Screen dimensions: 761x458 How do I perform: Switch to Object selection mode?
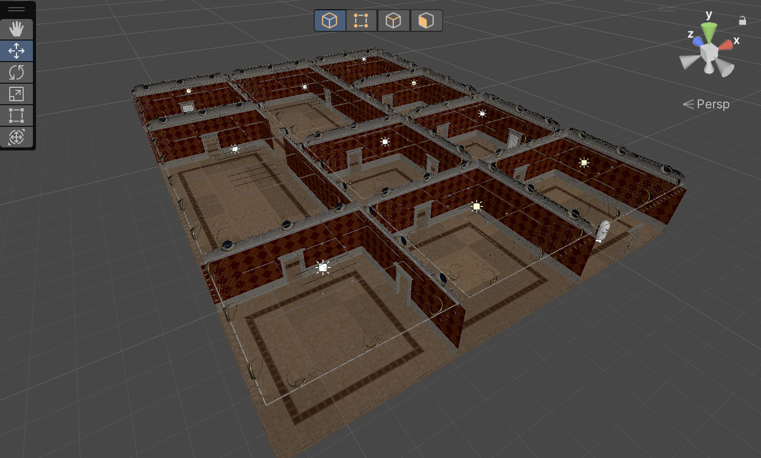tap(330, 21)
